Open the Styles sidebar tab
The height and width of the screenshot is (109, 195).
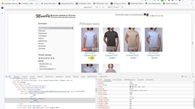pos(100,80)
